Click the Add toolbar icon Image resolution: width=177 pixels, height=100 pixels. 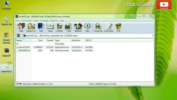(x=21, y=27)
